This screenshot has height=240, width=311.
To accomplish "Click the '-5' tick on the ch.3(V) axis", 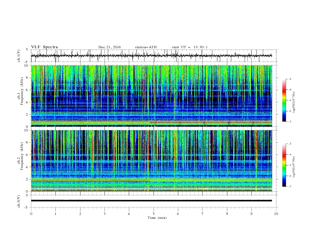I will coord(27,207).
